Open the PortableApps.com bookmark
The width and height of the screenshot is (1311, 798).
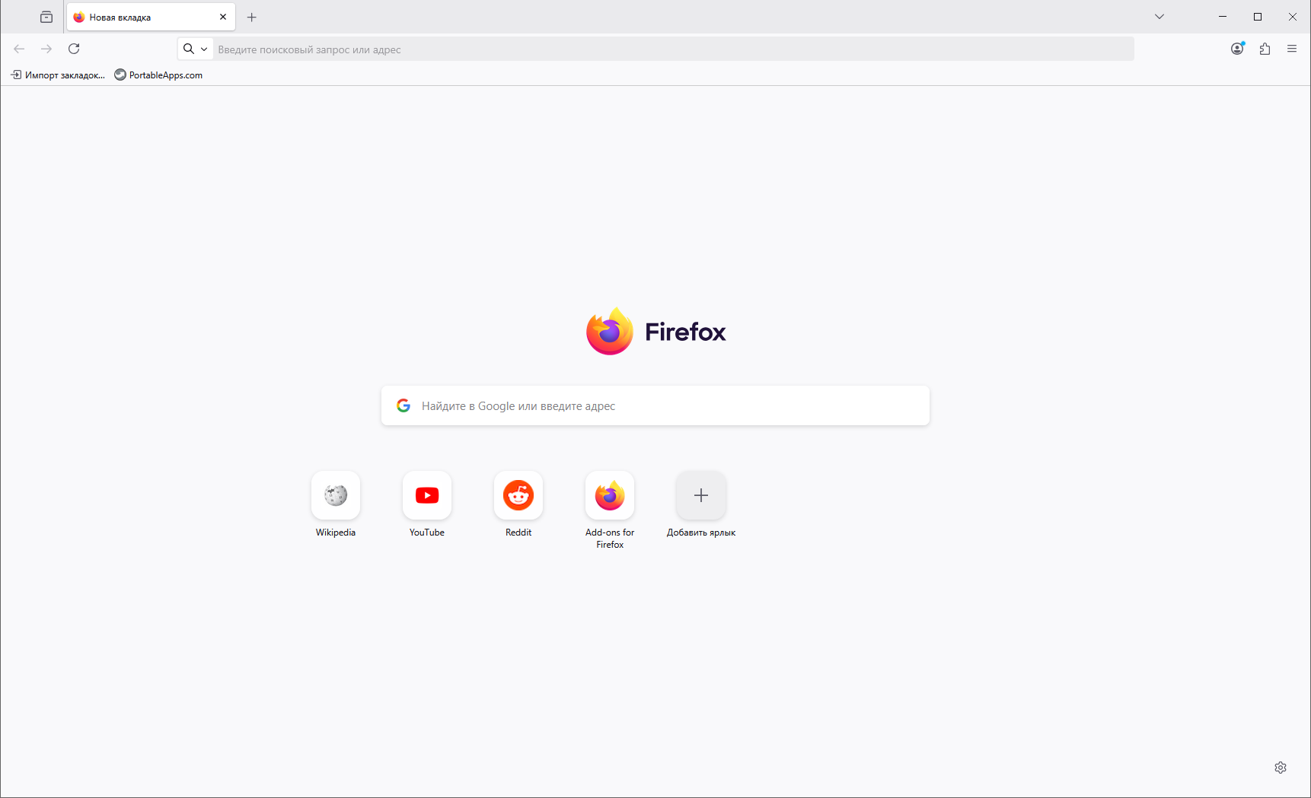(158, 75)
